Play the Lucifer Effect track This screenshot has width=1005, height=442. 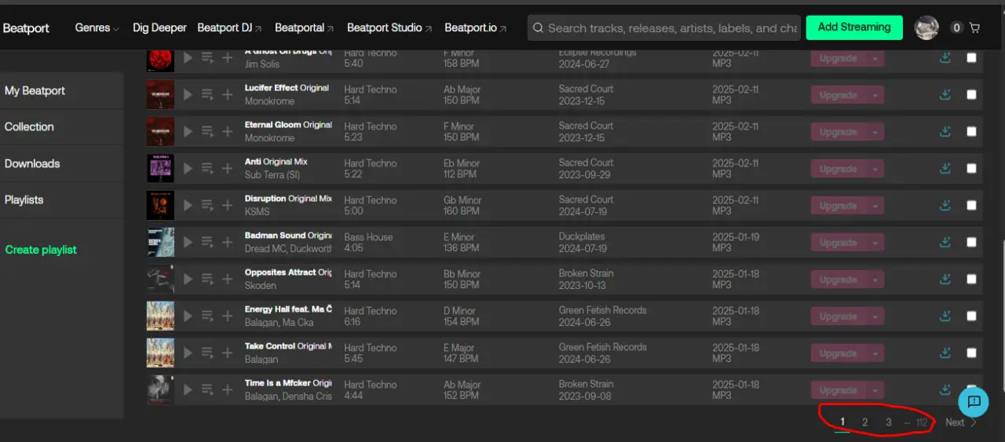pos(188,94)
